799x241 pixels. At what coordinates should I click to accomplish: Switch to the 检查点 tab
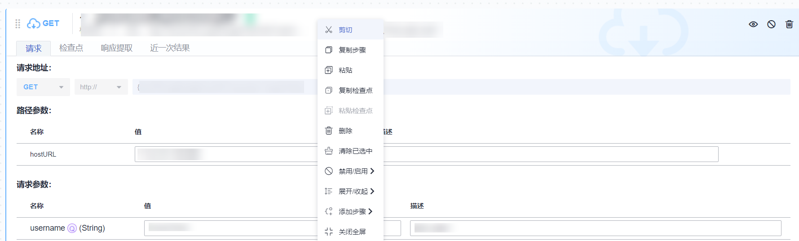point(71,48)
